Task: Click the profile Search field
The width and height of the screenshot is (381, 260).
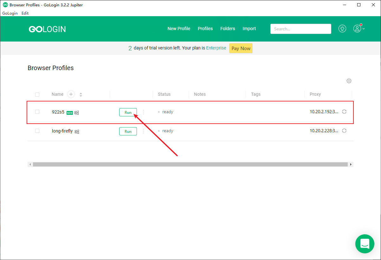Action: (300, 29)
